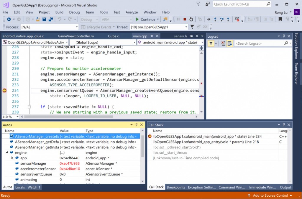Pin the Autos panel
302x199 pixels.
tap(136, 125)
